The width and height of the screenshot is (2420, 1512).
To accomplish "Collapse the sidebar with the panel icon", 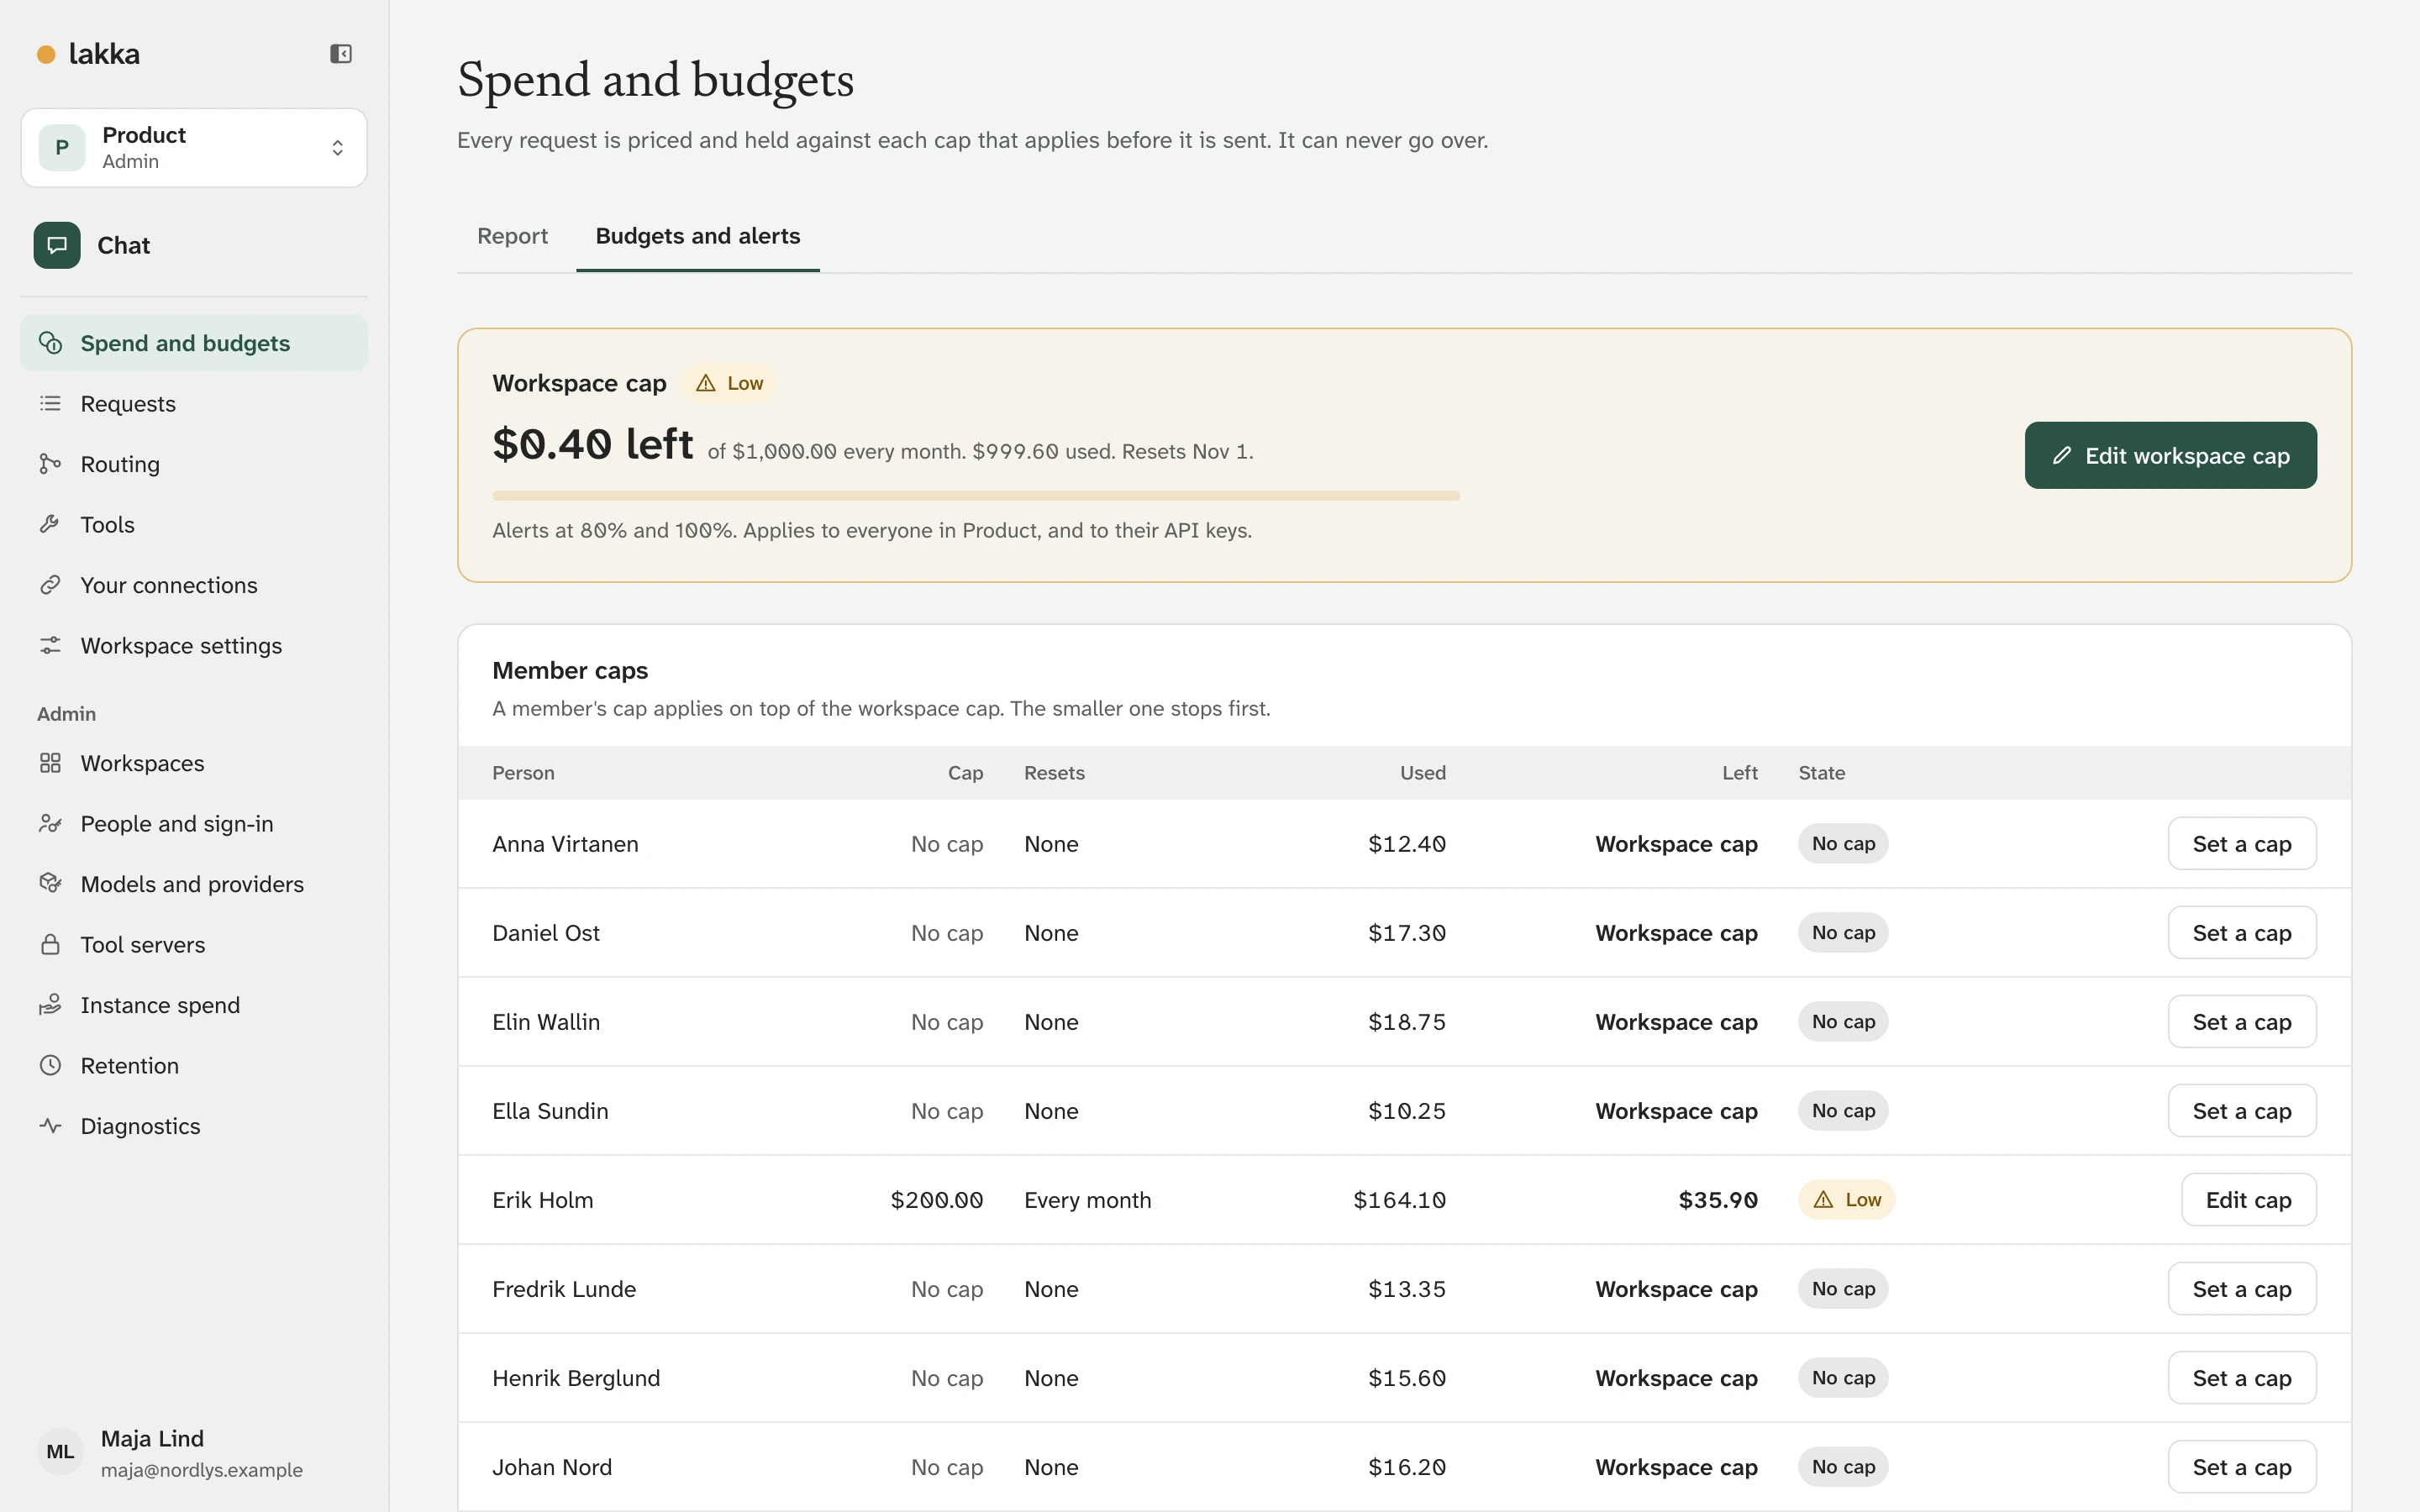I will pyautogui.click(x=341, y=54).
